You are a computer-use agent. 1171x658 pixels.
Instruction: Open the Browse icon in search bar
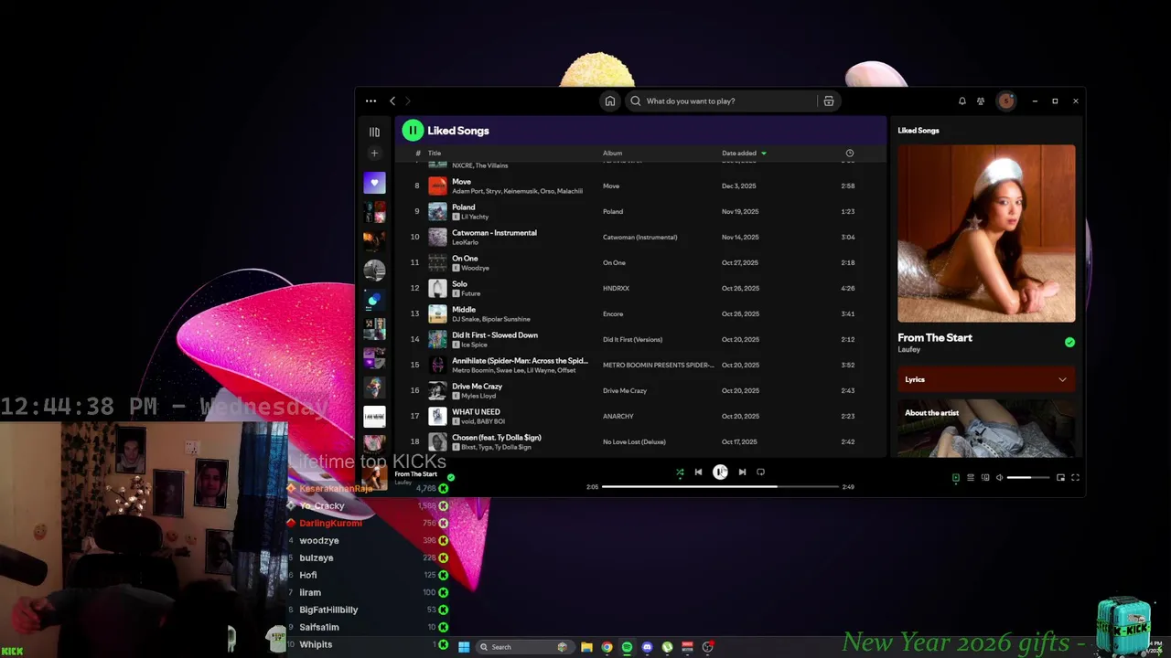(829, 101)
